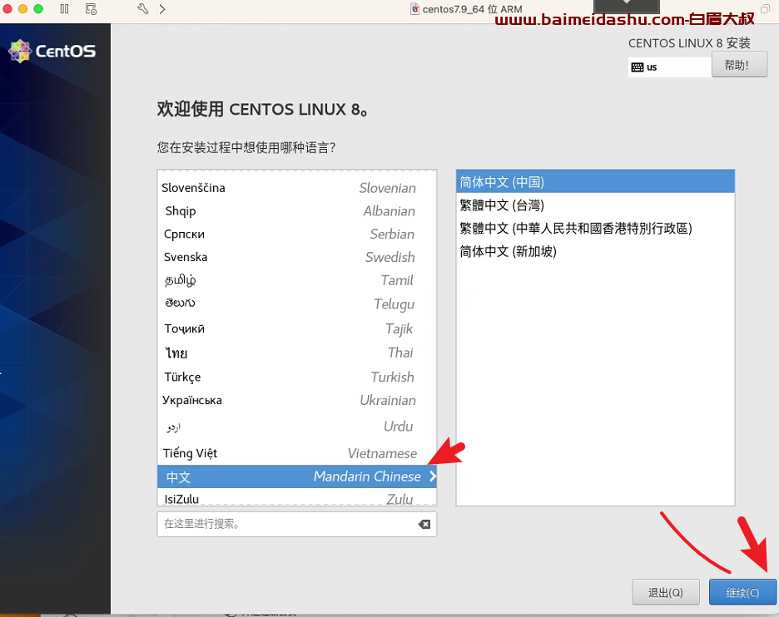Click the CentOS logo in sidebar

(x=52, y=51)
